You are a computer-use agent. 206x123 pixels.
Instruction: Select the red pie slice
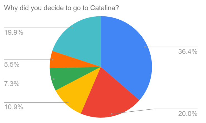click(x=109, y=100)
